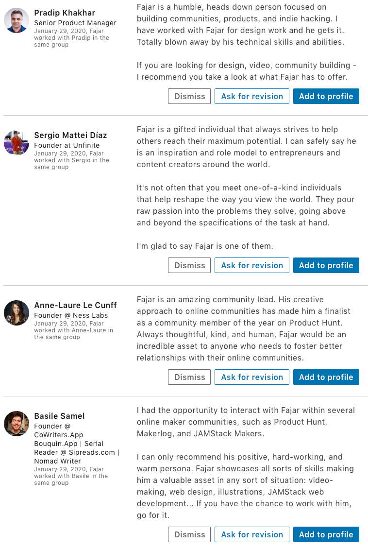The image size is (368, 549).
Task: Add Pradip Khakhar's recommendation to profile
Action: pos(326,96)
